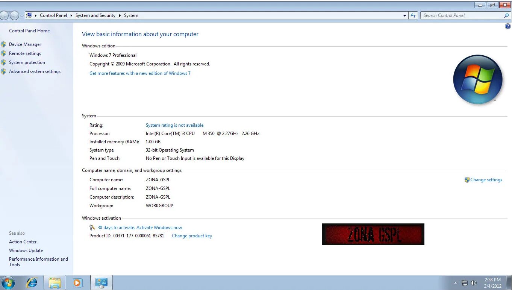Launch Internet Explorer from taskbar
512x290 pixels.
pyautogui.click(x=32, y=282)
